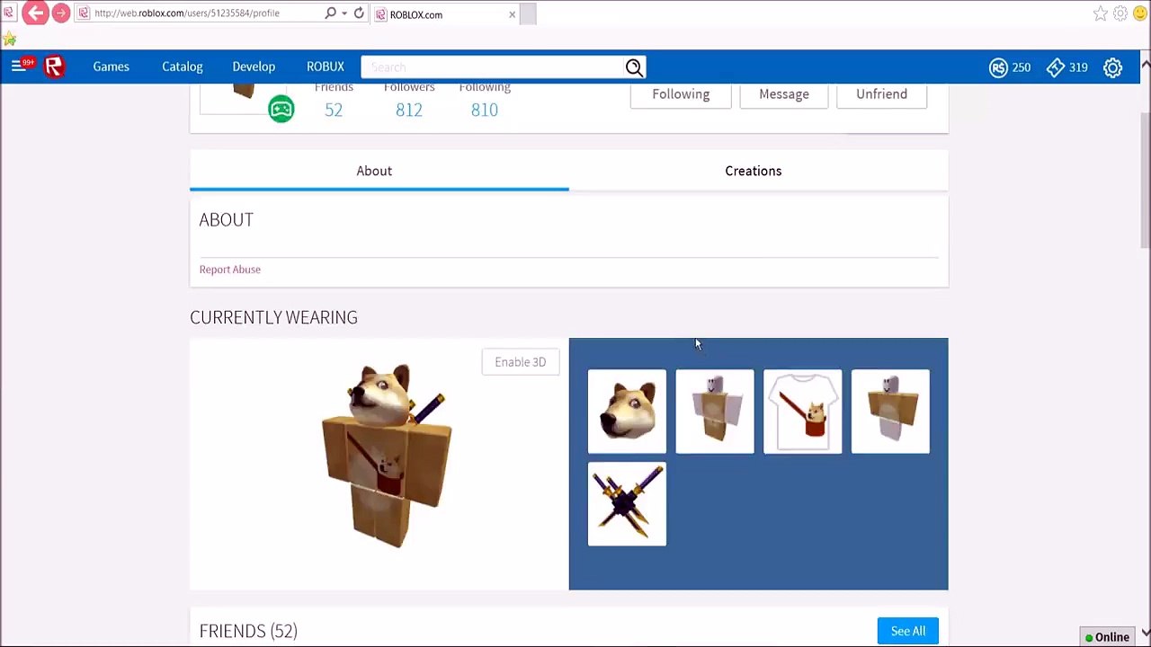Viewport: 1151px width, 647px height.
Task: Open the Robux balance icon showing 250
Action: 998,67
